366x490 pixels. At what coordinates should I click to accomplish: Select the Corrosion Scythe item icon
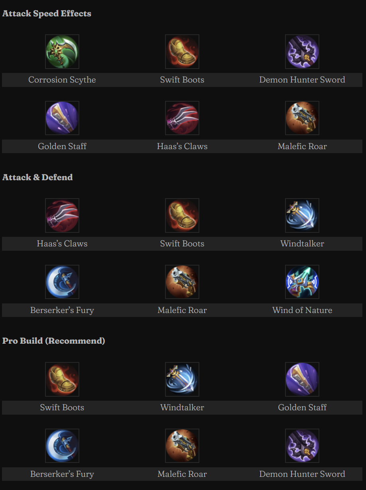[x=62, y=51]
